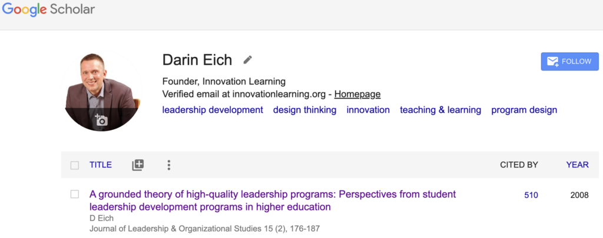603x238 pixels.
Task: Click the Cited By column header
Action: tap(519, 165)
